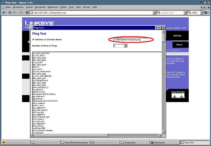Select the text 'et0macaddr=00:13:10:27:D2:F3'
The height and width of the screenshot is (146, 211).
click(45, 101)
